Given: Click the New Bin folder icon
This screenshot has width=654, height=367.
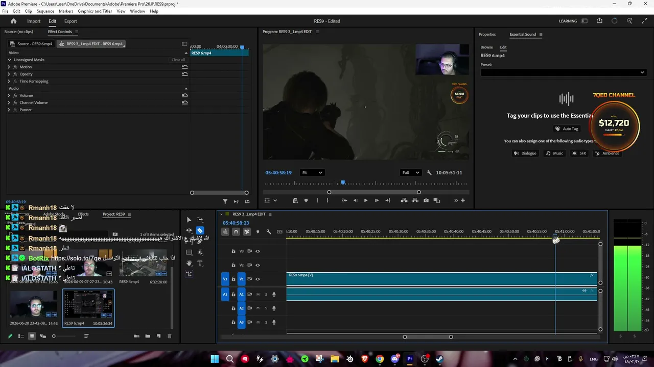Looking at the screenshot, I should click(x=148, y=336).
